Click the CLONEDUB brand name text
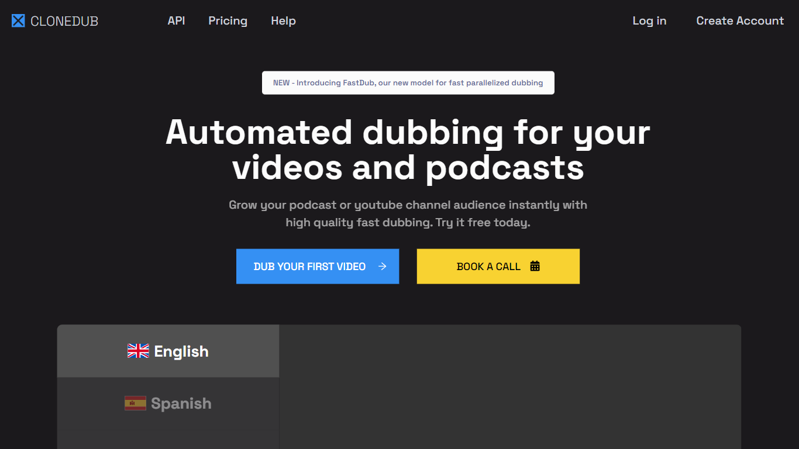Image resolution: width=799 pixels, height=449 pixels. (x=64, y=21)
